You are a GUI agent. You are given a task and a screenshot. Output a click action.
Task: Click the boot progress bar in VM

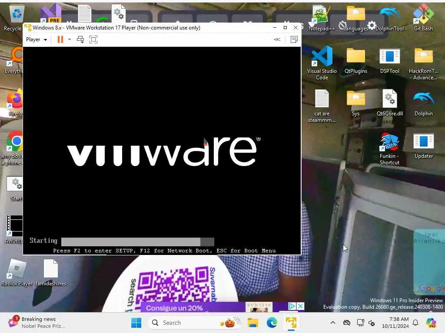point(138,242)
